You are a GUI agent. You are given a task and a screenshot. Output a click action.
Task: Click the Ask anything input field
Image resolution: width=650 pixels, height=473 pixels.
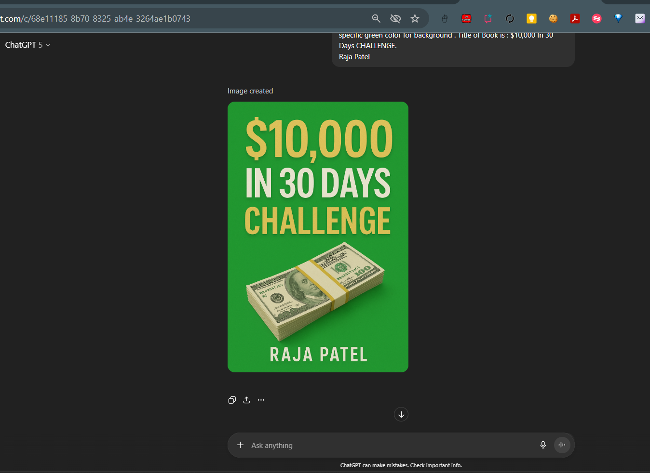(x=386, y=445)
